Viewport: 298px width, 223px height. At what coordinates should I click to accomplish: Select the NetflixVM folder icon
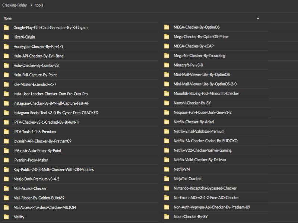[167, 169]
